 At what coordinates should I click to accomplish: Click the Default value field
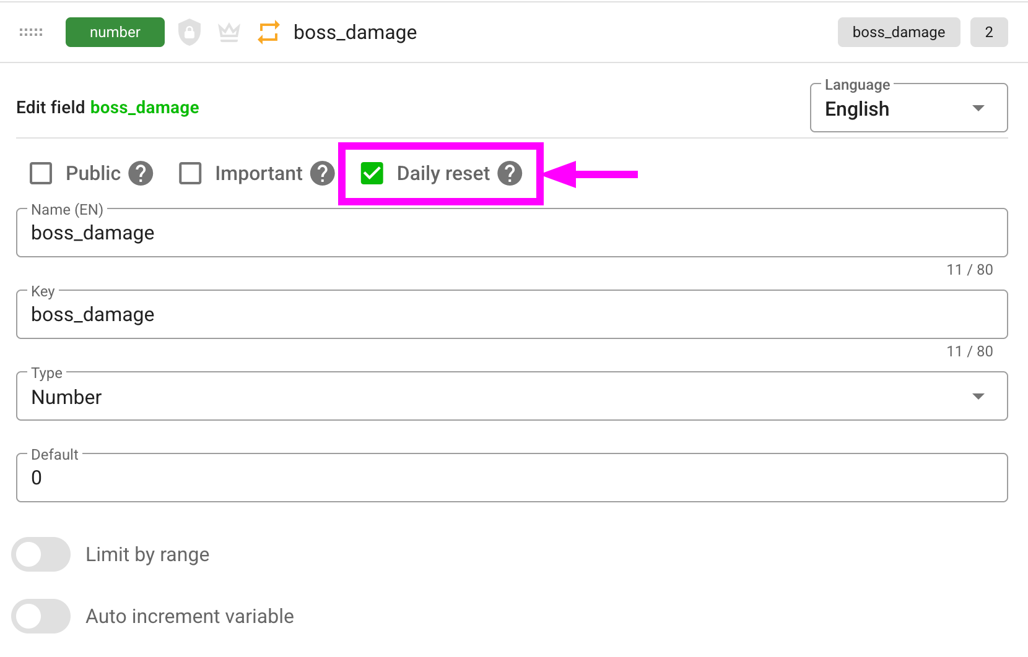tap(512, 478)
